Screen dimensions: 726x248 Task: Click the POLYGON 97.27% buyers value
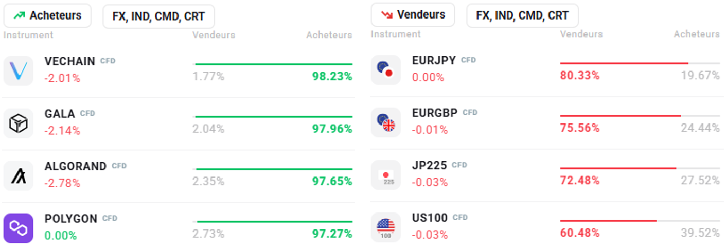coord(332,234)
